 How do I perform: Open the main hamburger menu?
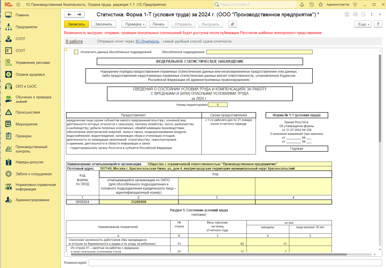[18, 5]
